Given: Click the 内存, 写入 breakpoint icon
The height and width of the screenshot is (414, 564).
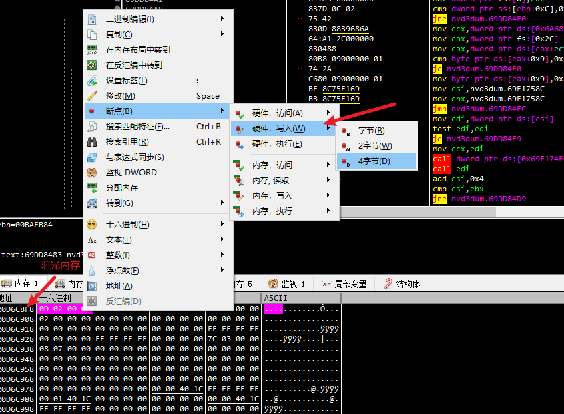Looking at the screenshot, I should [238, 196].
